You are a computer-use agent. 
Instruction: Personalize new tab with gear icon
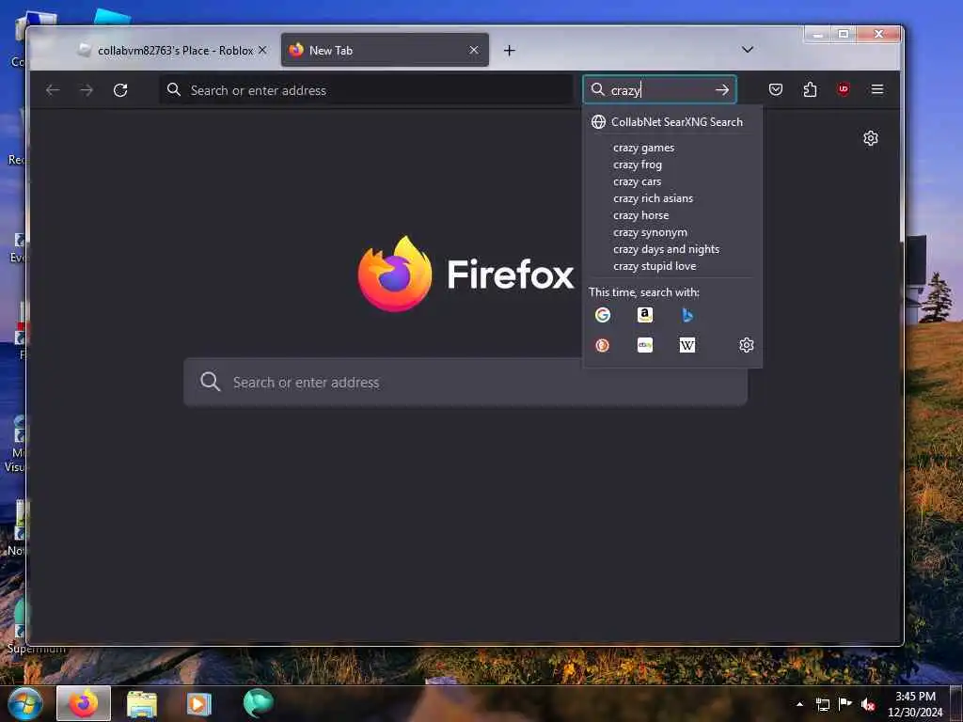click(870, 138)
